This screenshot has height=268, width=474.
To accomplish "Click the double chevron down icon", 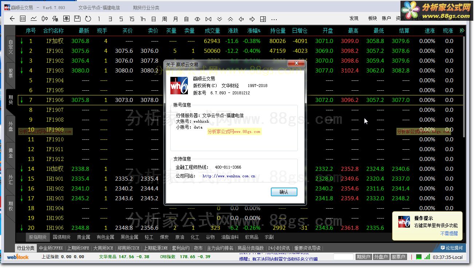I will pyautogui.click(x=219, y=19).
